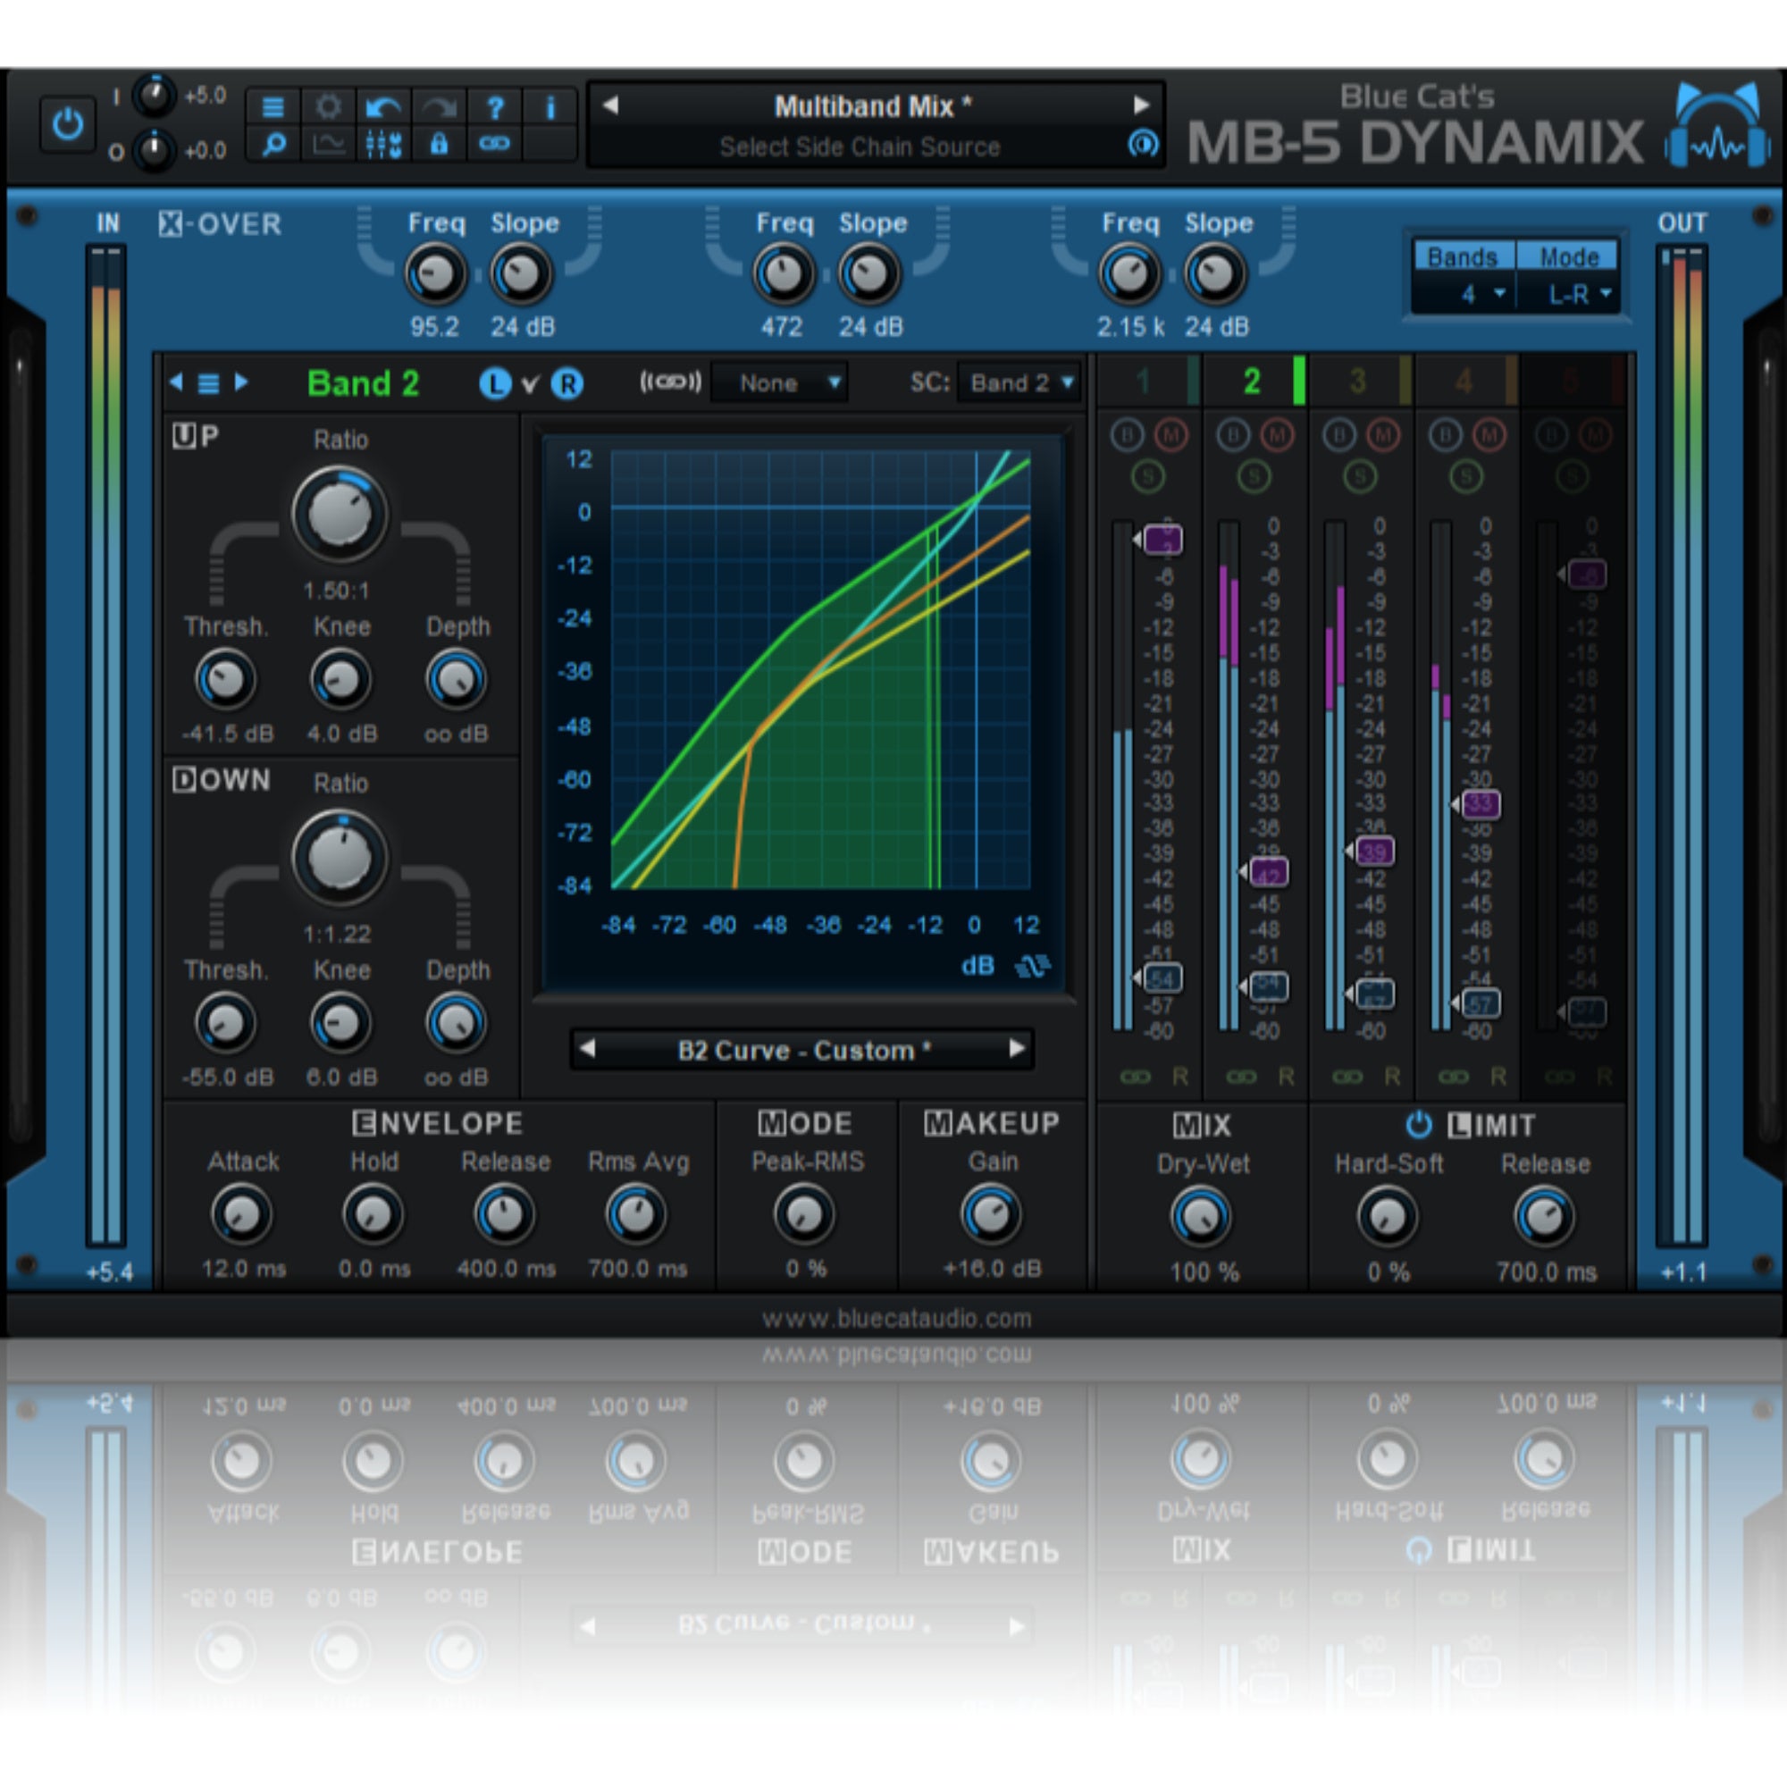The height and width of the screenshot is (1787, 1787).
Task: Select band 4 tab
Action: point(1466,382)
